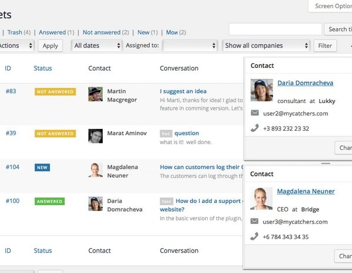Open ticket ID #104
Image resolution: width=352 pixels, height=273 pixels.
[x=12, y=167]
